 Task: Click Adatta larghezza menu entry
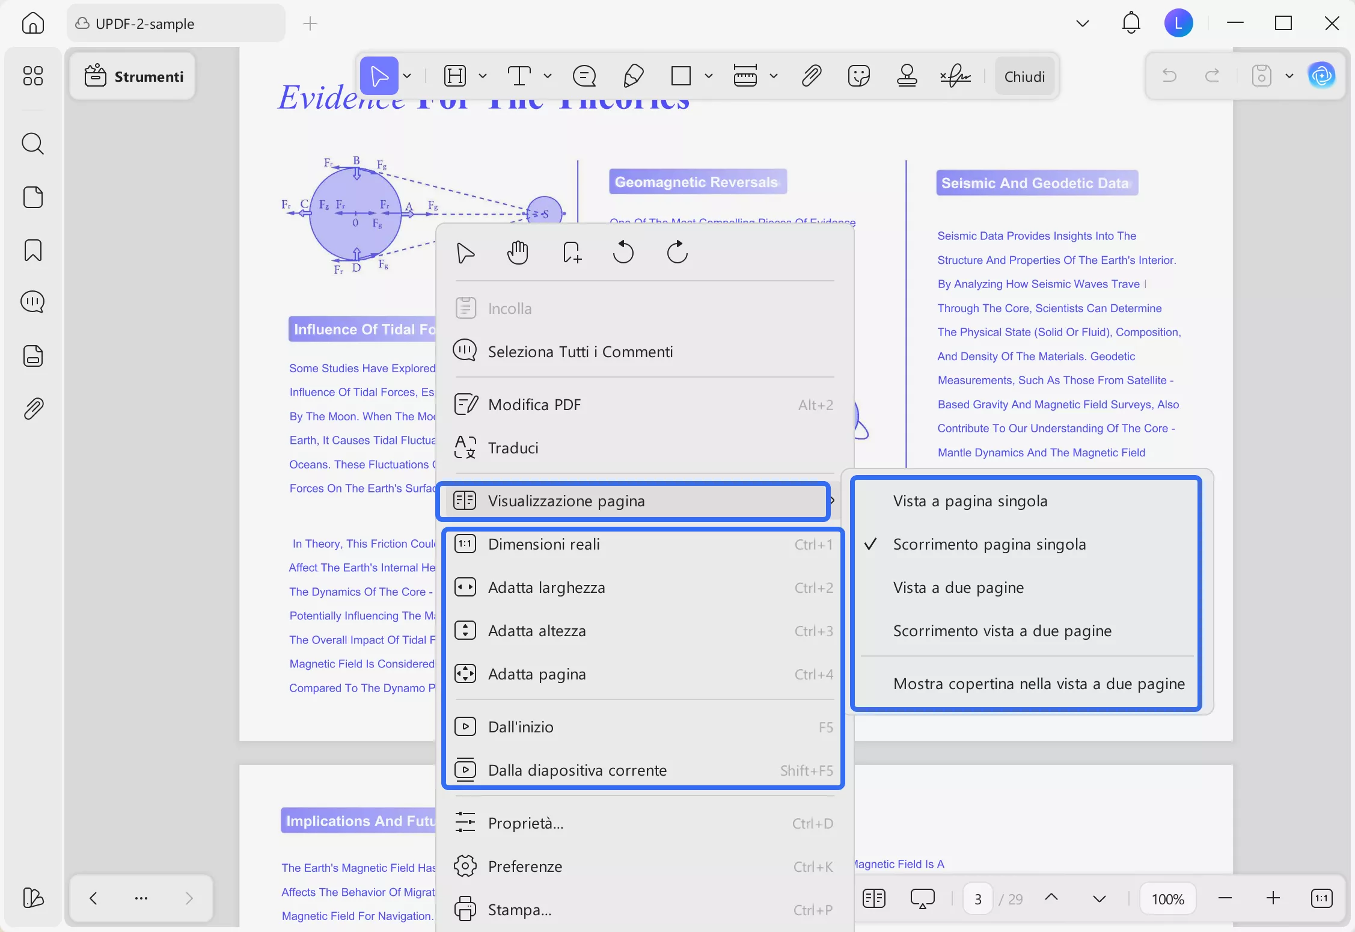pos(546,587)
